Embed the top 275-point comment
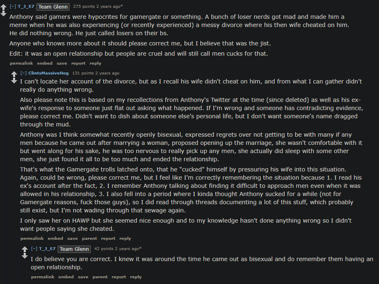This screenshot has height=284, width=379. (45, 63)
